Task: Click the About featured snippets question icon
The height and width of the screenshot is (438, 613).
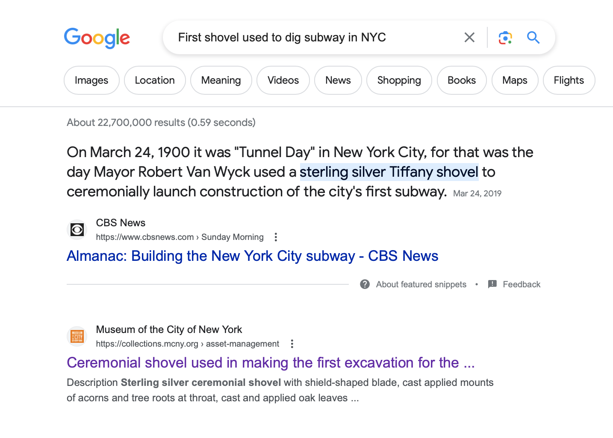Action: (x=365, y=284)
